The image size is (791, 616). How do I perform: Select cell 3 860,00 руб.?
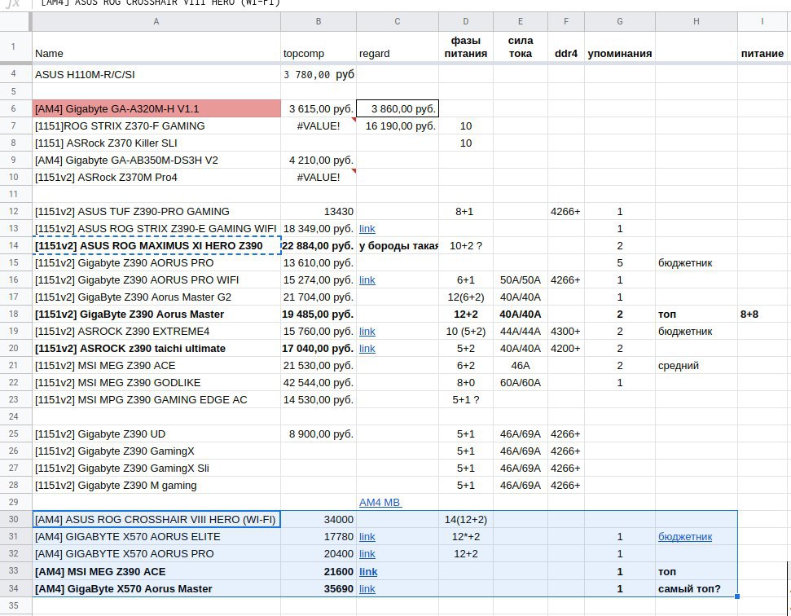point(398,108)
